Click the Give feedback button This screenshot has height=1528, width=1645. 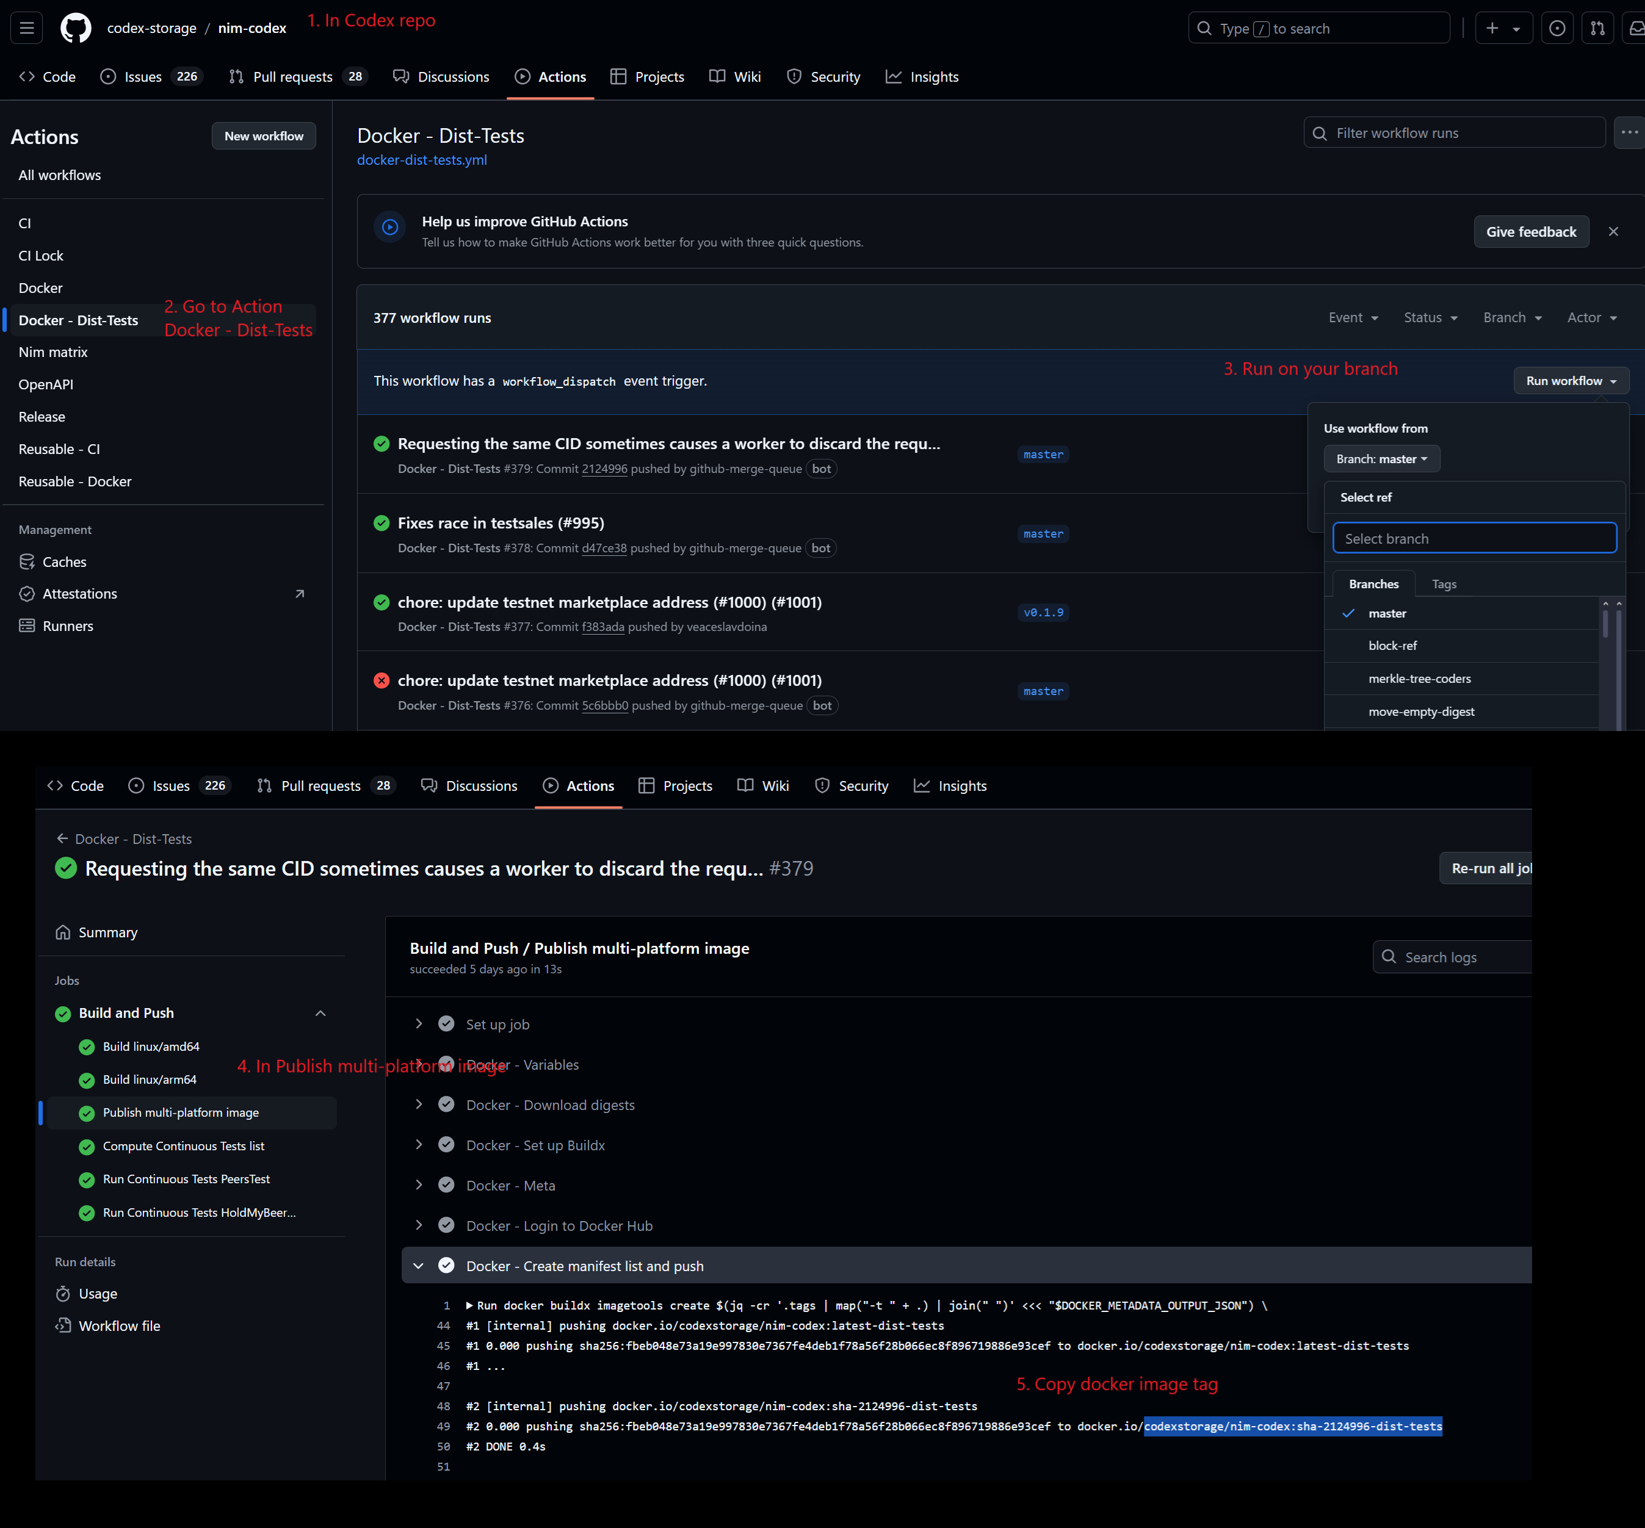pos(1530,231)
